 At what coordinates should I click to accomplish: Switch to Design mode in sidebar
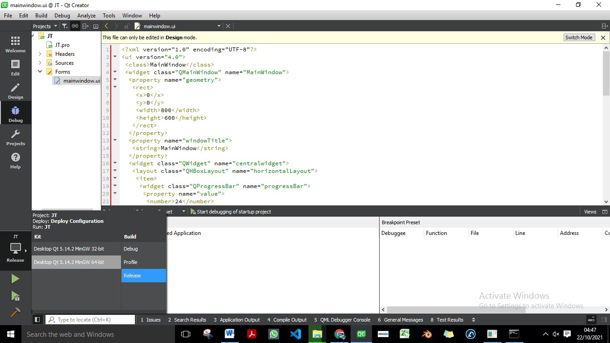15,91
